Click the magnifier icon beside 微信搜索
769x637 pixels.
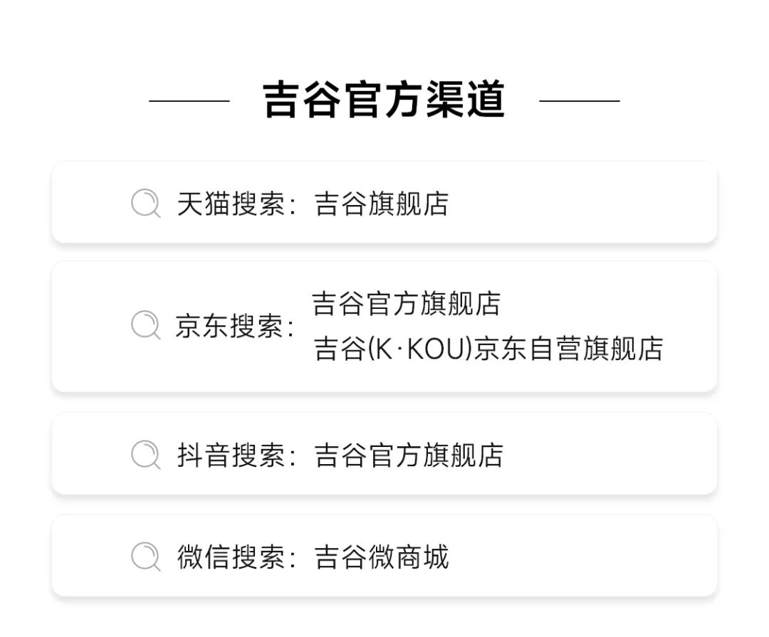145,556
